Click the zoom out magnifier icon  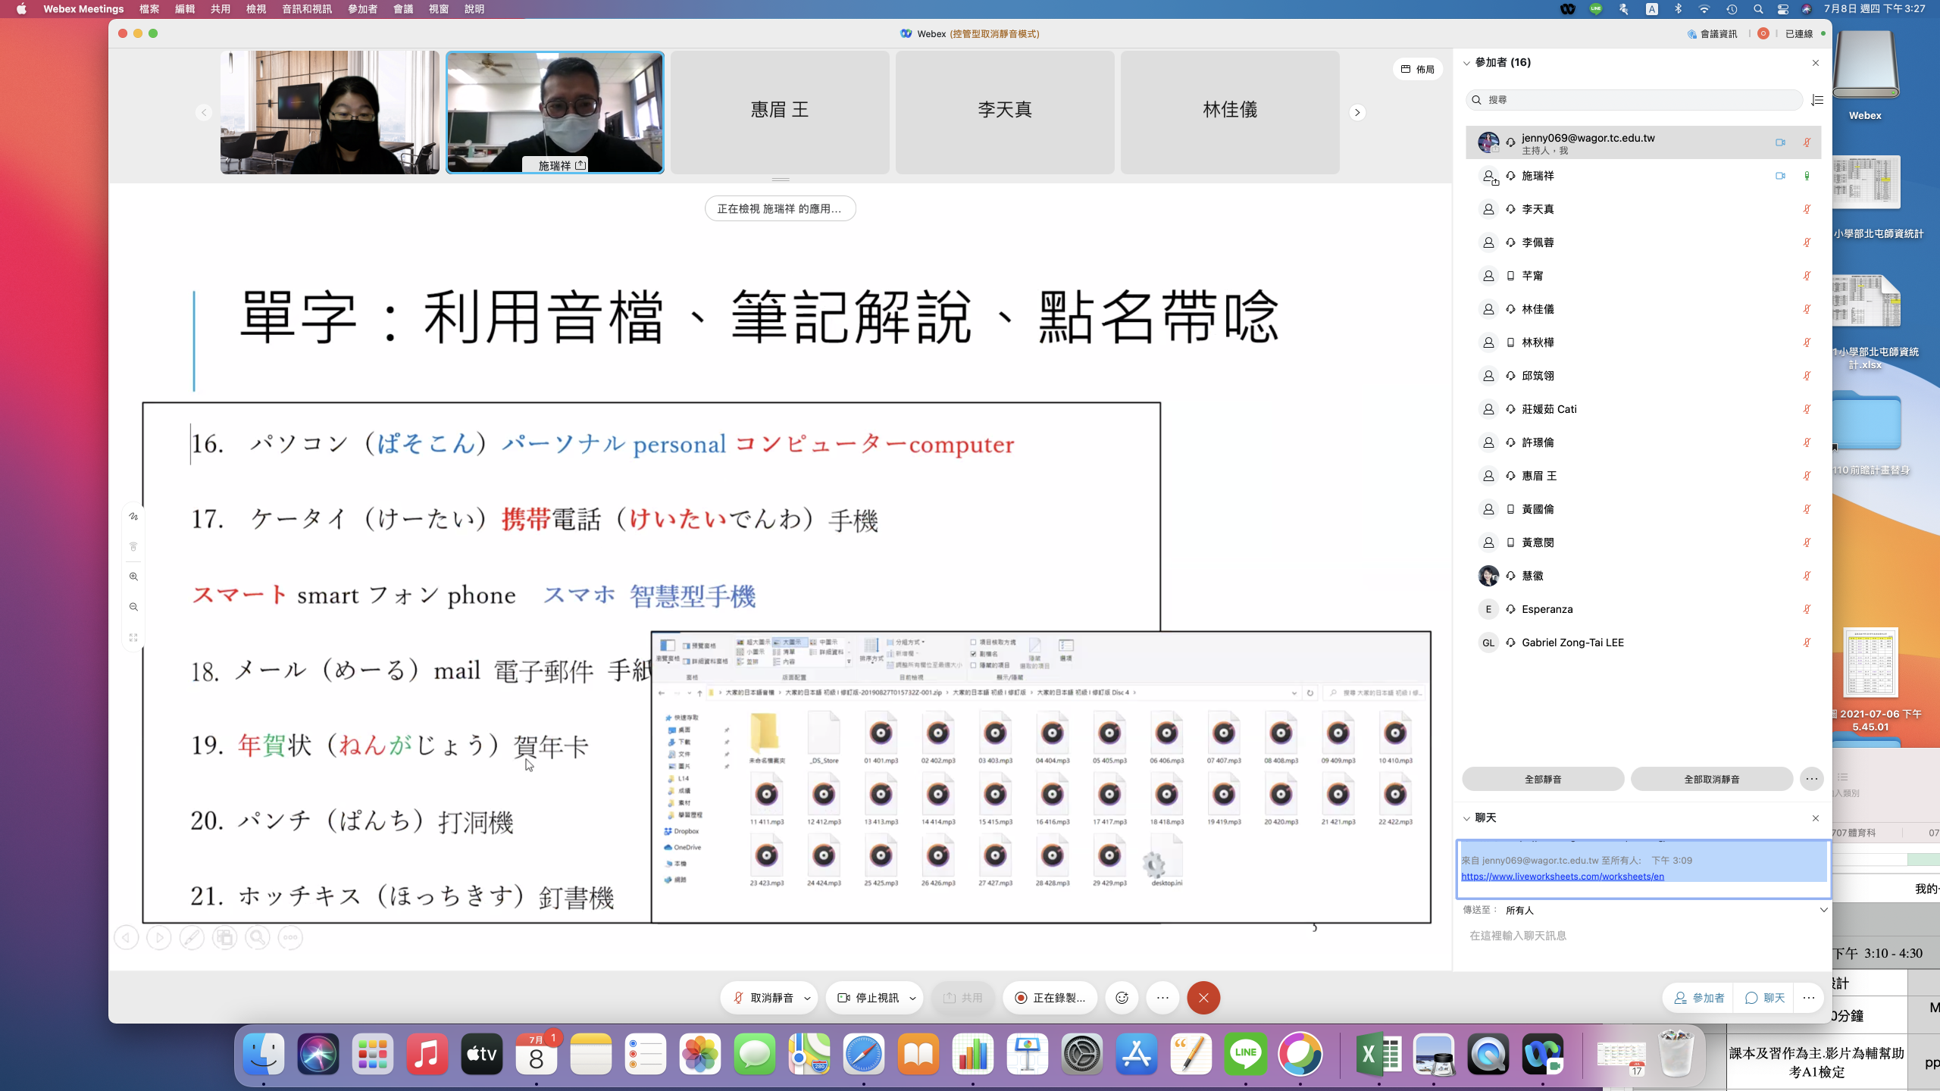tap(133, 607)
